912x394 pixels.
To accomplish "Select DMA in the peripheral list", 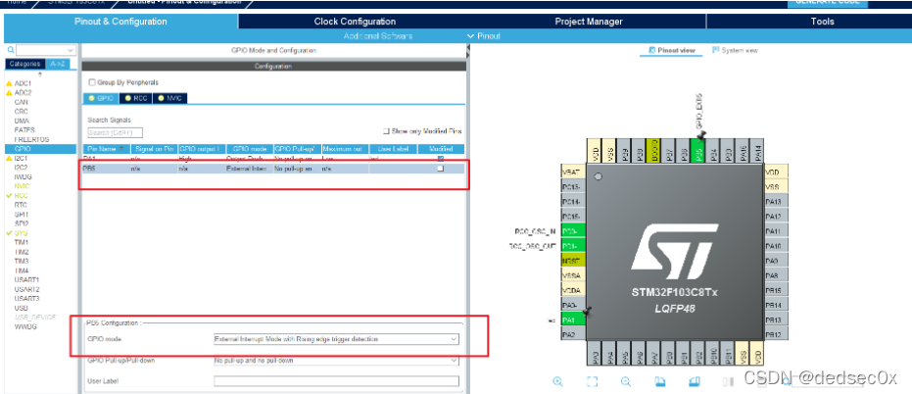I will [22, 122].
